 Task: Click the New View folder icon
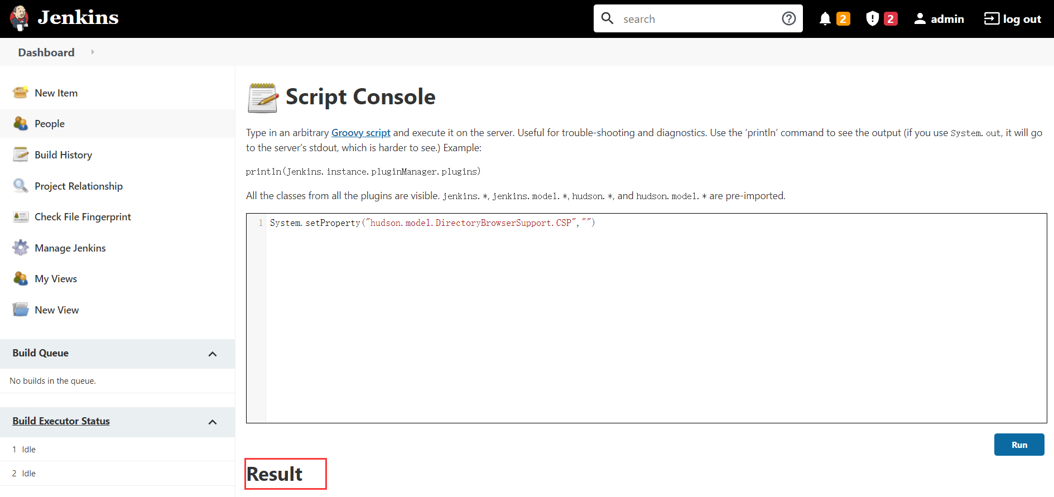pyautogui.click(x=21, y=310)
